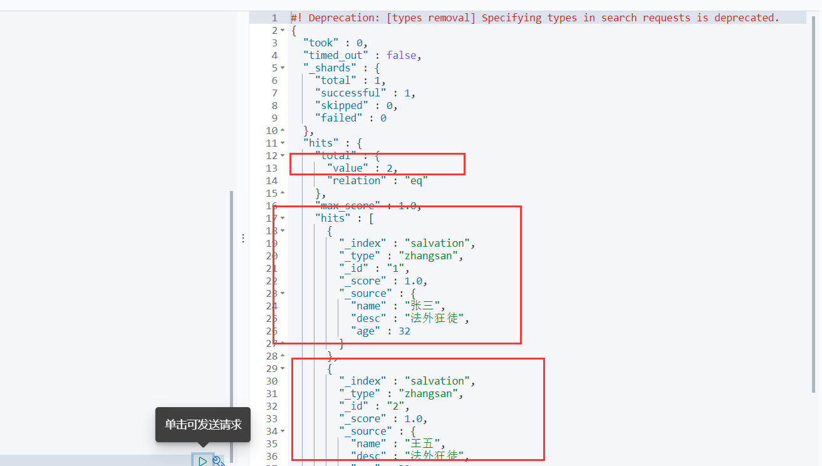
Task: Collapse second "_source" block at line 34
Action: click(283, 431)
